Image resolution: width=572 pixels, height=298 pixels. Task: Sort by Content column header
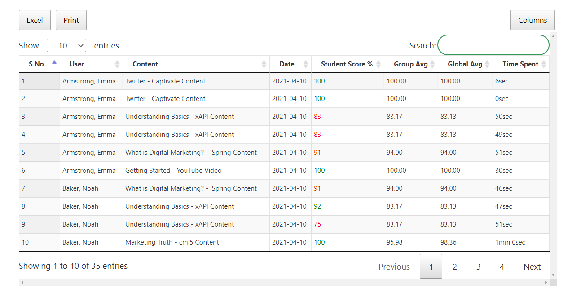coord(196,64)
